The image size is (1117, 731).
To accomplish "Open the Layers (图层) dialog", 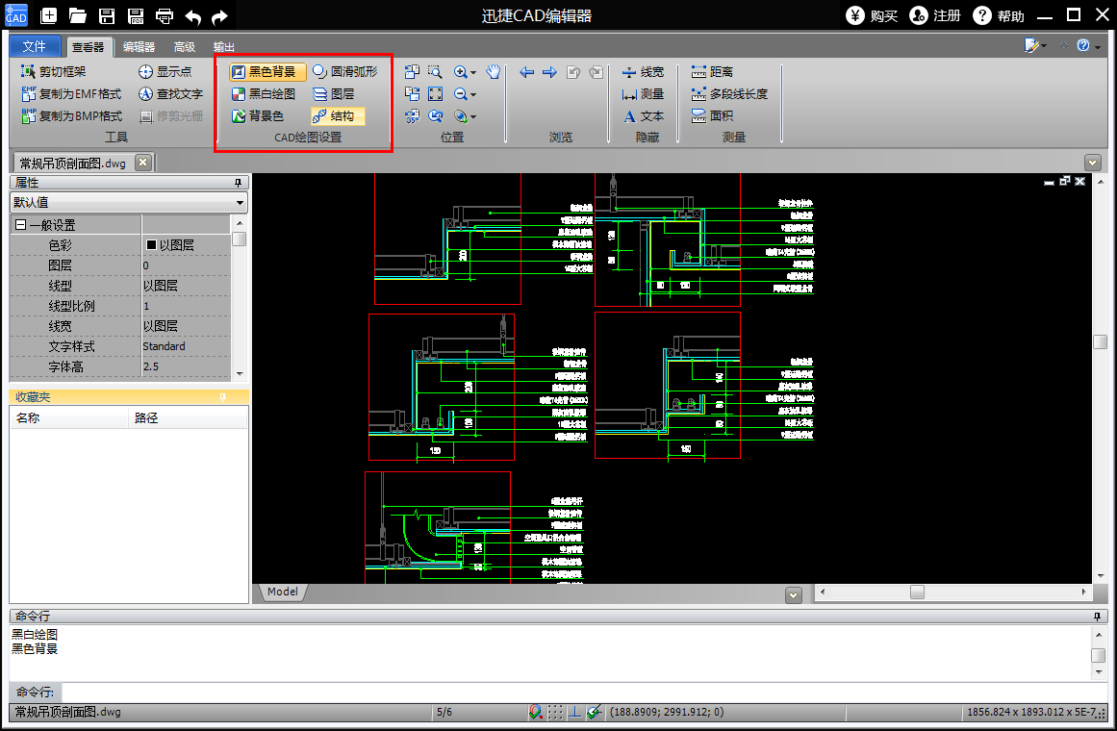I will coord(333,93).
